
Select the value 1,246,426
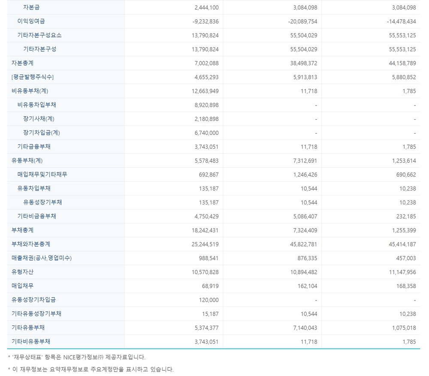[305, 175]
